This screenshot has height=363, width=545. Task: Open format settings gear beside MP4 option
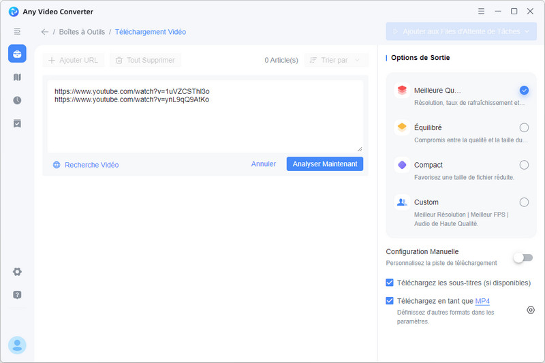(531, 310)
